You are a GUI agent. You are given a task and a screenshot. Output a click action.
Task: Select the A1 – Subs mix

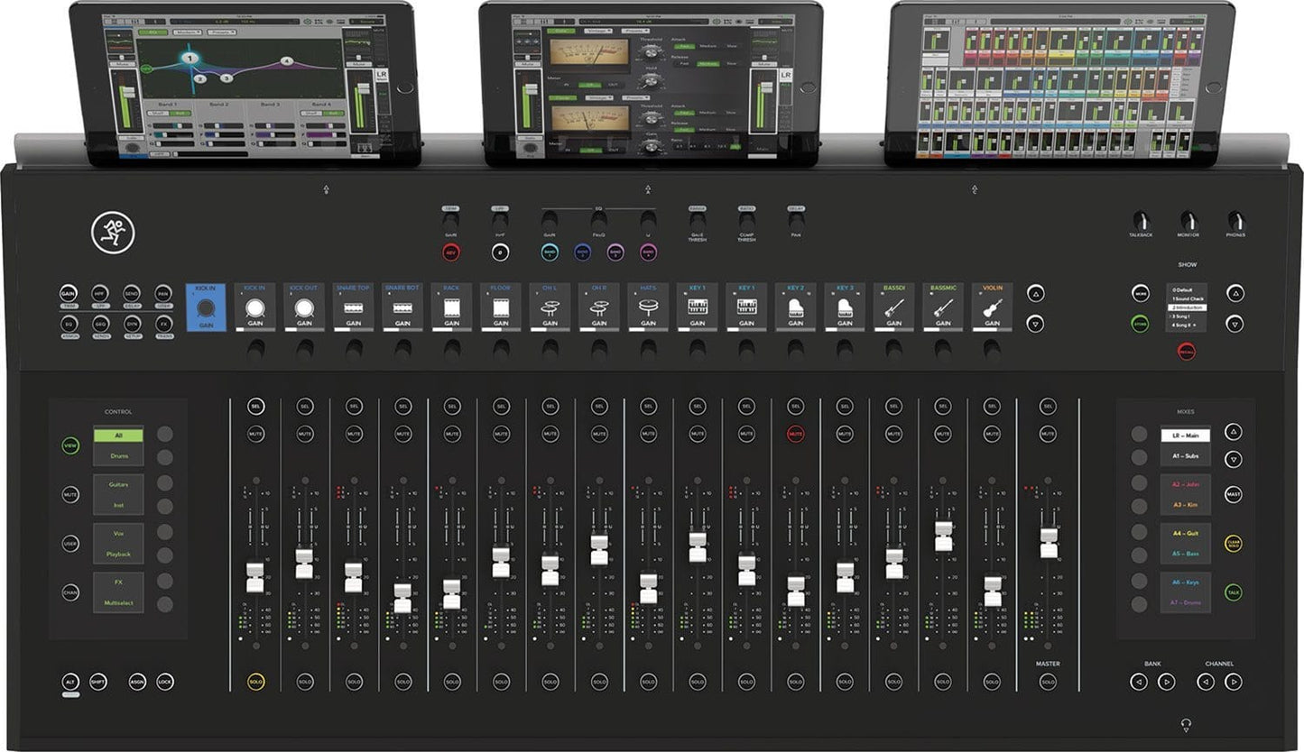coord(1185,456)
